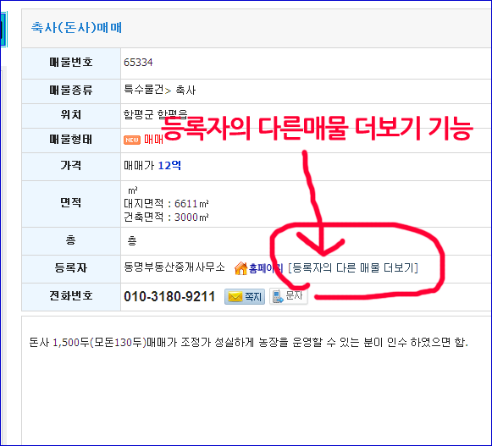Viewport: 492px width, 446px height.
Task: Click the title 축사(돈사)매매
Action: tap(76, 28)
